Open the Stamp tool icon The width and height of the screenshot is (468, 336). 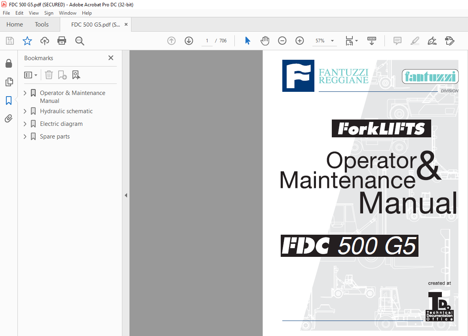449,41
